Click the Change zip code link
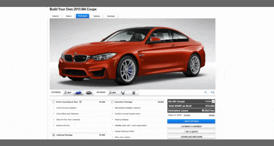 (187, 115)
